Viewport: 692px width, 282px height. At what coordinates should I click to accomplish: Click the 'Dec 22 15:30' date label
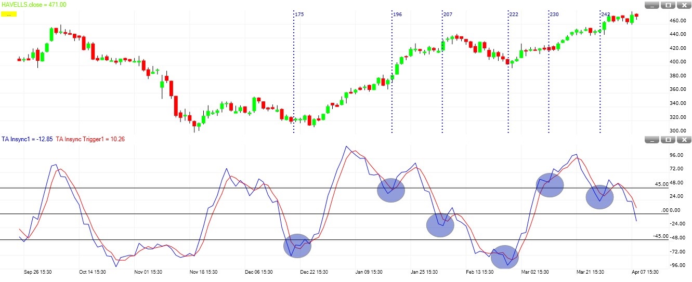pos(314,272)
